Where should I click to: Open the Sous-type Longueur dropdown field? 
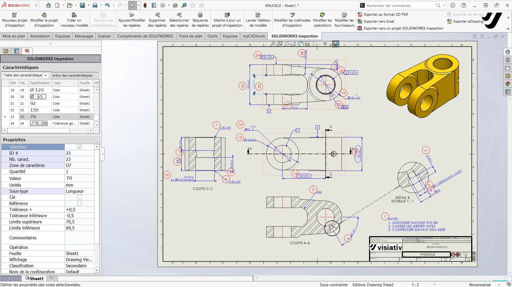(79, 191)
